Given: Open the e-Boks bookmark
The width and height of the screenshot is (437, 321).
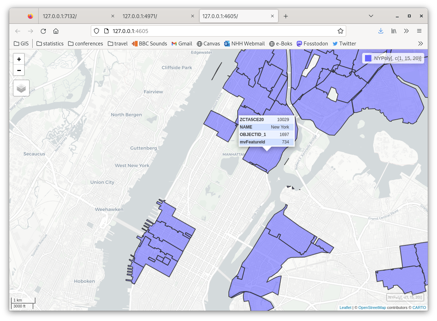Looking at the screenshot, I should 281,43.
